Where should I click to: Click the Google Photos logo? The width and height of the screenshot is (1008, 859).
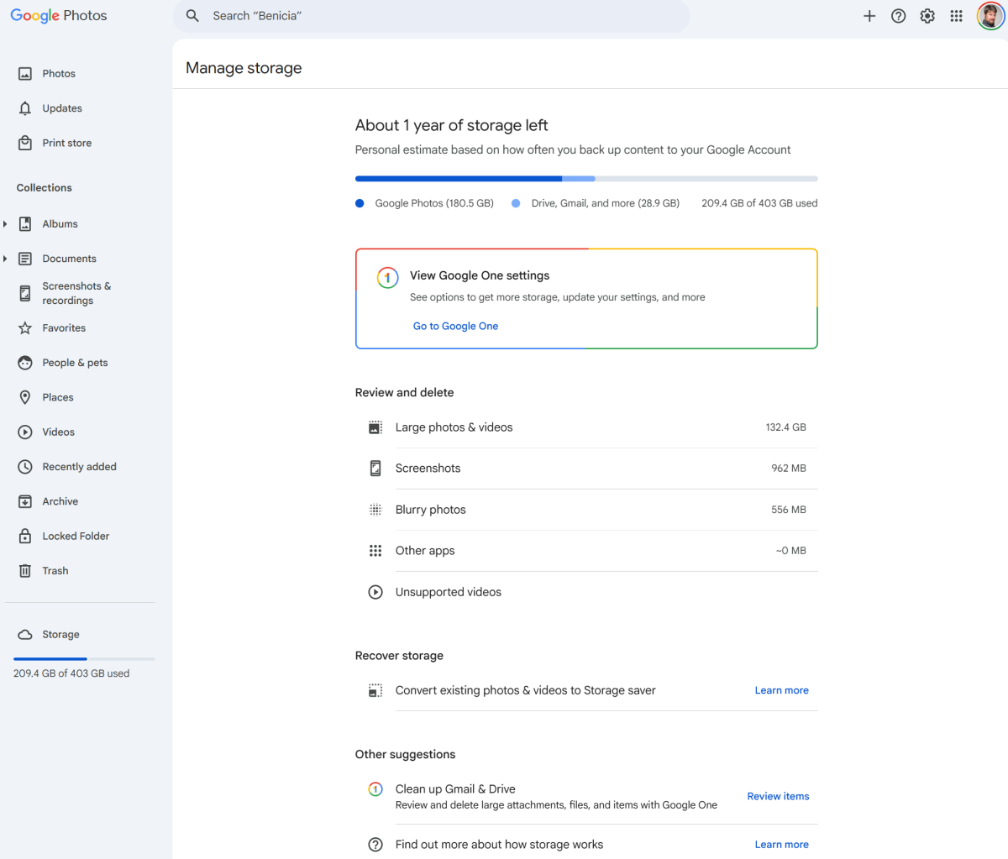pos(59,15)
